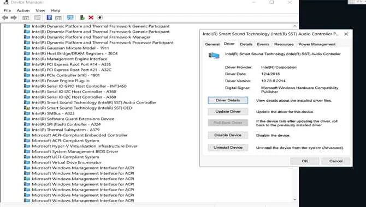Select Intel(R) Dynamic Platform Thermal Framework Processor Participant

pos(103,42)
